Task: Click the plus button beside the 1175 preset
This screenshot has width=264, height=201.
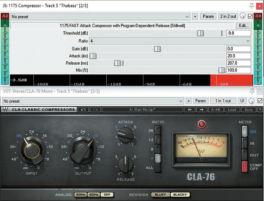Action: (195, 17)
